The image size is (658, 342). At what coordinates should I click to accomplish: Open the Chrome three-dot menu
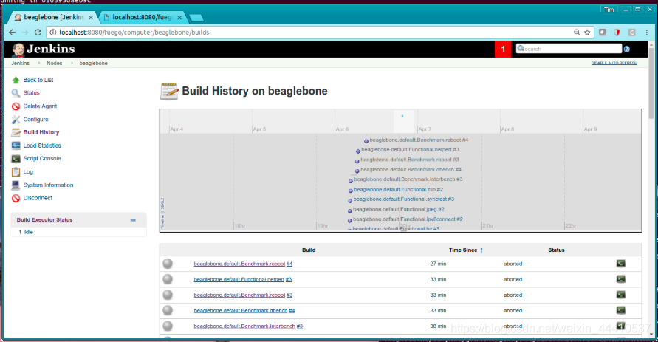pos(646,33)
